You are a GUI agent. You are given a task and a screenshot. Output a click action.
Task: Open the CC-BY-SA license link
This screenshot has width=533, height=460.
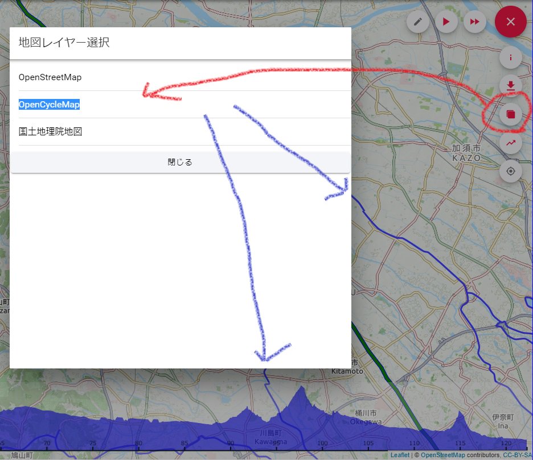click(x=518, y=455)
